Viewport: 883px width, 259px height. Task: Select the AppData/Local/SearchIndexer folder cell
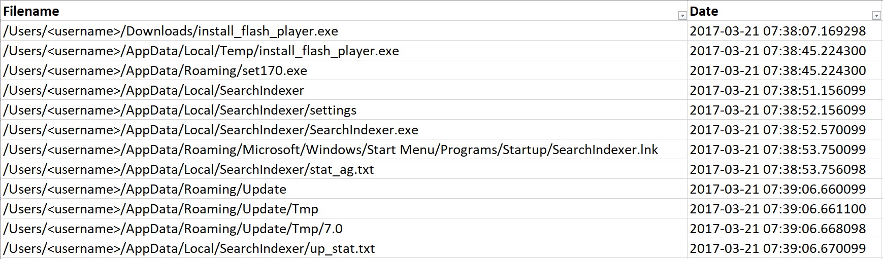click(154, 90)
